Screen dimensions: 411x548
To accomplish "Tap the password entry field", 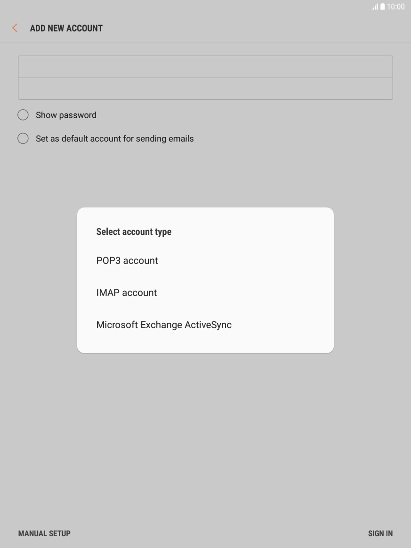I will [205, 89].
